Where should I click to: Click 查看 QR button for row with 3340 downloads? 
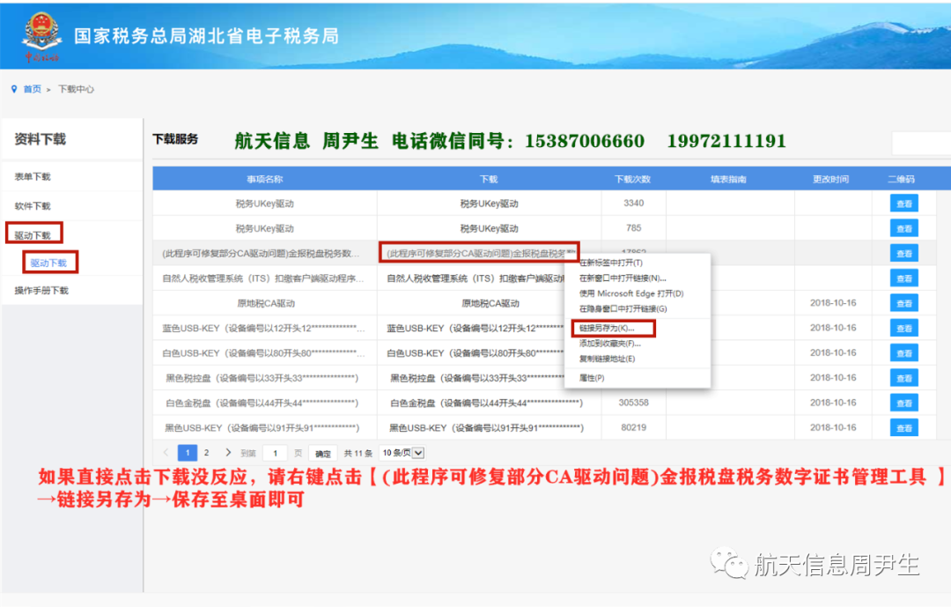[903, 204]
